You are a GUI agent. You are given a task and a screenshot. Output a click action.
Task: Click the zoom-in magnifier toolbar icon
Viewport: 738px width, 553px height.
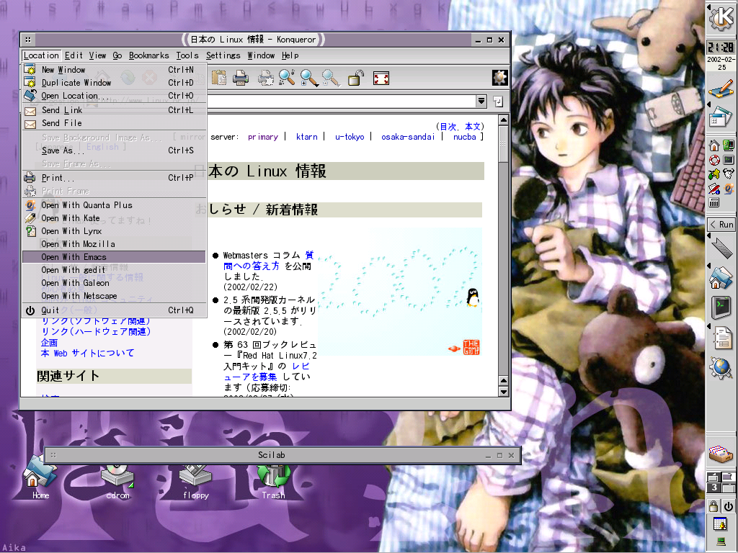point(309,78)
